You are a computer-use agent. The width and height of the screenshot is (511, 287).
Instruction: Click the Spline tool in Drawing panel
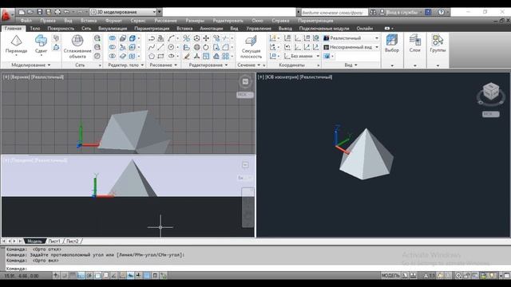pyautogui.click(x=152, y=47)
